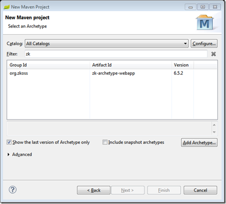Cancel the New Maven project wizard

tap(200, 190)
